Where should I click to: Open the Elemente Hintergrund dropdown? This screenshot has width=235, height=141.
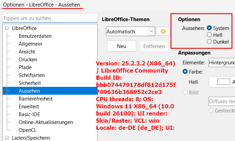point(222,62)
